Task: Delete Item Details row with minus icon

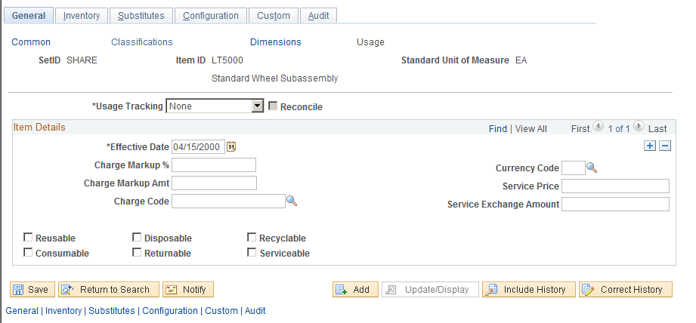Action: pyautogui.click(x=664, y=146)
